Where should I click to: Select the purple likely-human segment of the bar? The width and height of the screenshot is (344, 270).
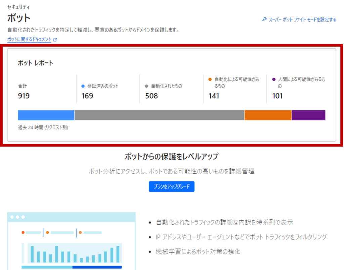308,115
